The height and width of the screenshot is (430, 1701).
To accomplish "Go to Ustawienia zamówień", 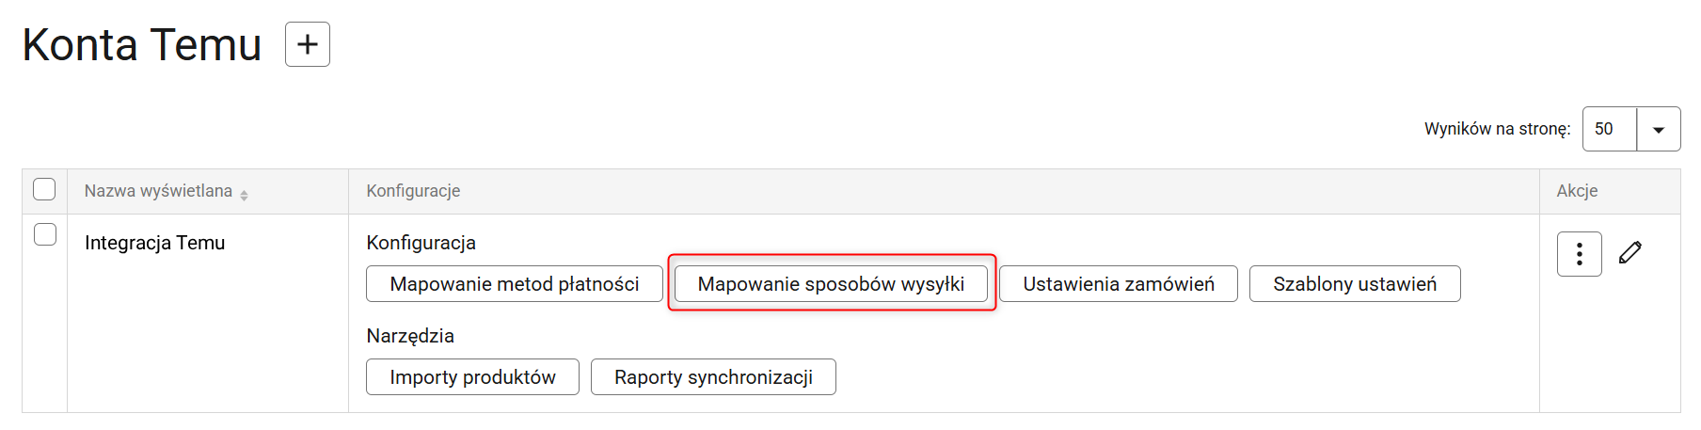I will tap(1119, 284).
